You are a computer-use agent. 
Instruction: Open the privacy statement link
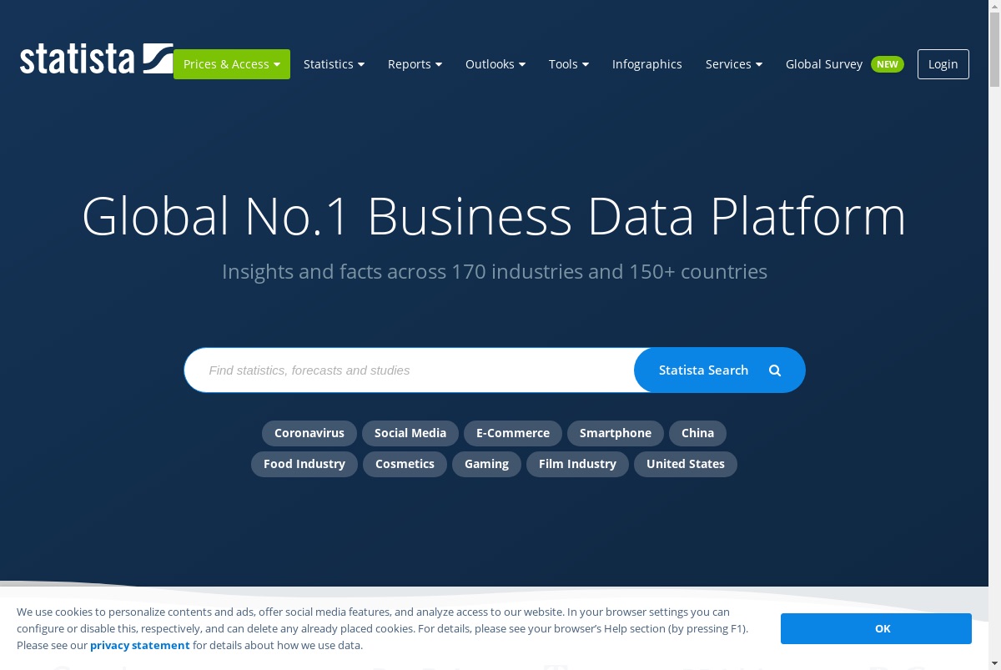(140, 645)
